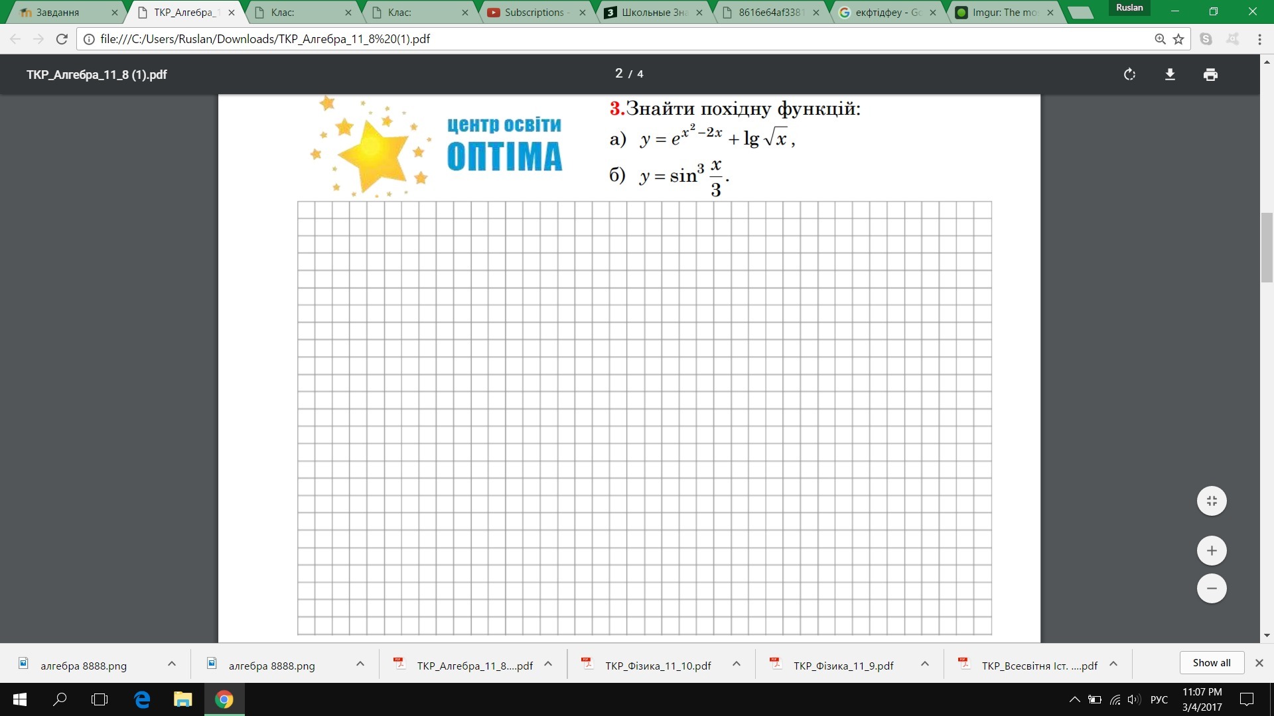Expand options for ТКР_Фізика_11_9.pdf download

coord(924,664)
